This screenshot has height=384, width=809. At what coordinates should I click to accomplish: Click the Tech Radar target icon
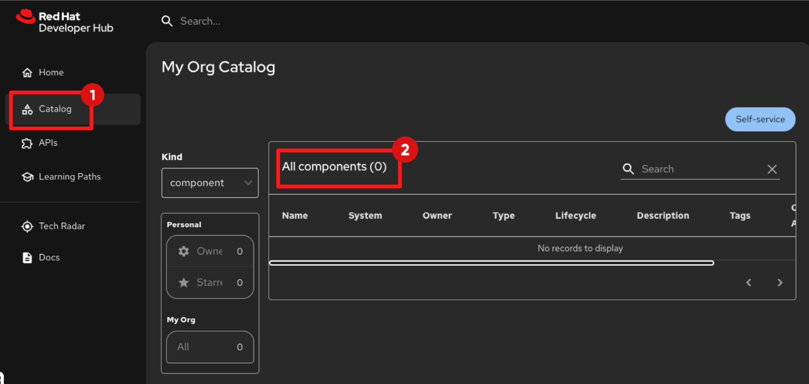tap(27, 227)
